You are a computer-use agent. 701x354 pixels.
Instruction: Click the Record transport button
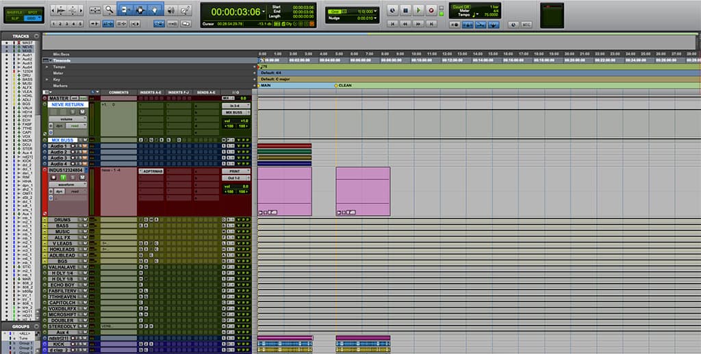point(431,10)
